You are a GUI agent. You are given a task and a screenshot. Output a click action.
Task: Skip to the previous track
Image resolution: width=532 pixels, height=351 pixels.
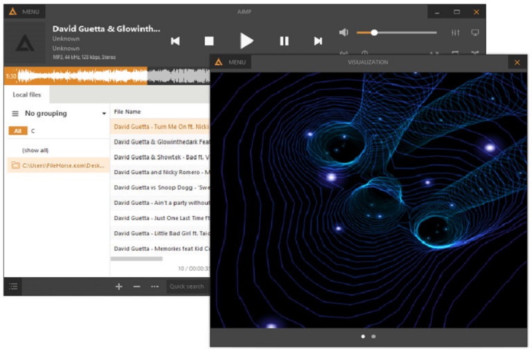click(175, 41)
